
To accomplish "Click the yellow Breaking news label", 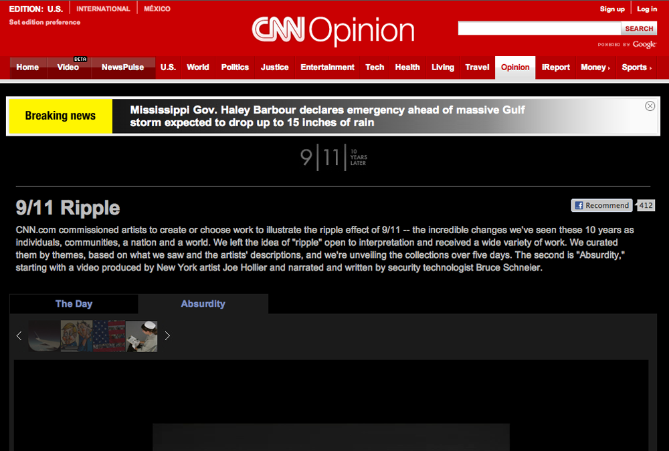I will tap(61, 116).
